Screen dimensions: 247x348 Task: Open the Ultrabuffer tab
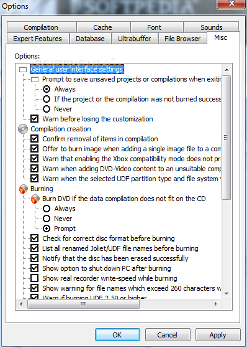point(134,39)
